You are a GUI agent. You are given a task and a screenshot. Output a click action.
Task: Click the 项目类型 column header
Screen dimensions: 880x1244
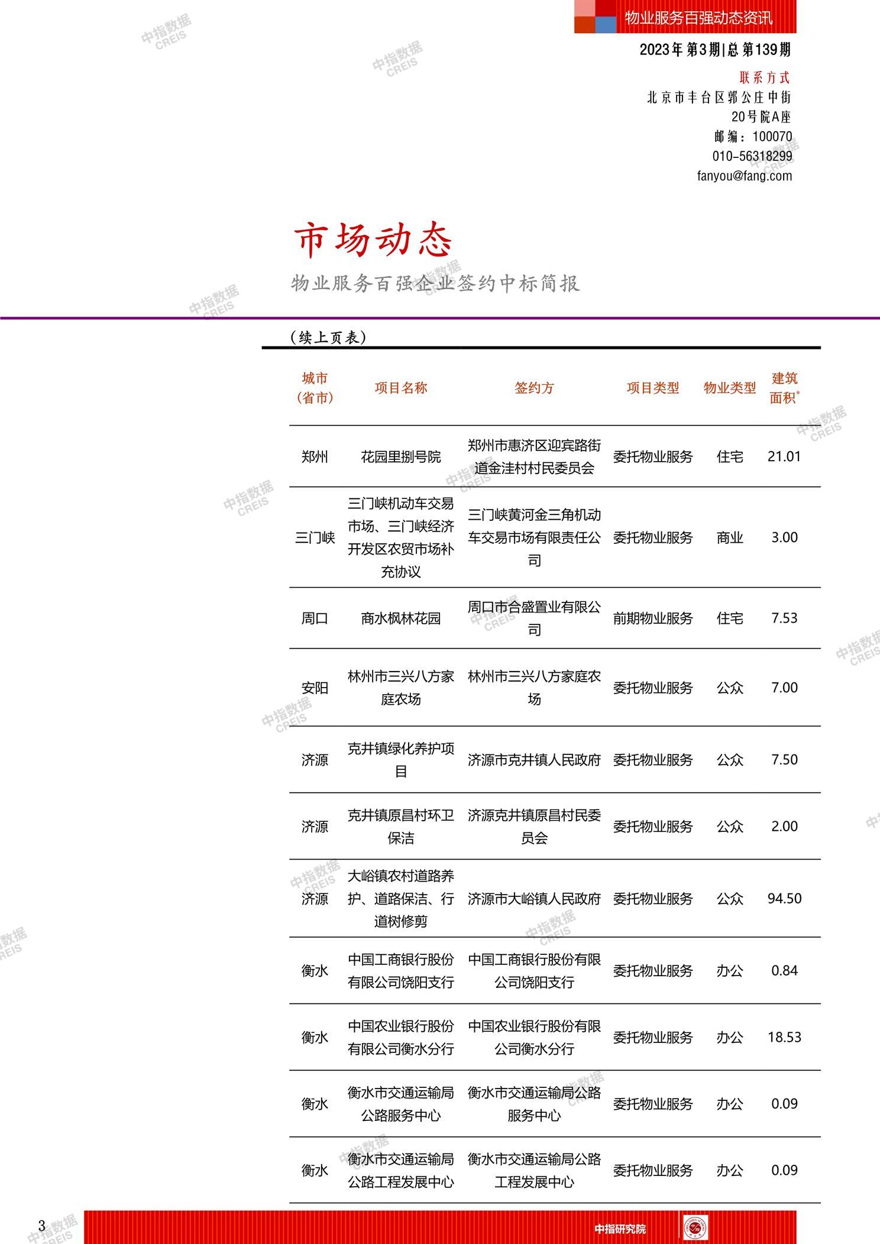tap(653, 388)
